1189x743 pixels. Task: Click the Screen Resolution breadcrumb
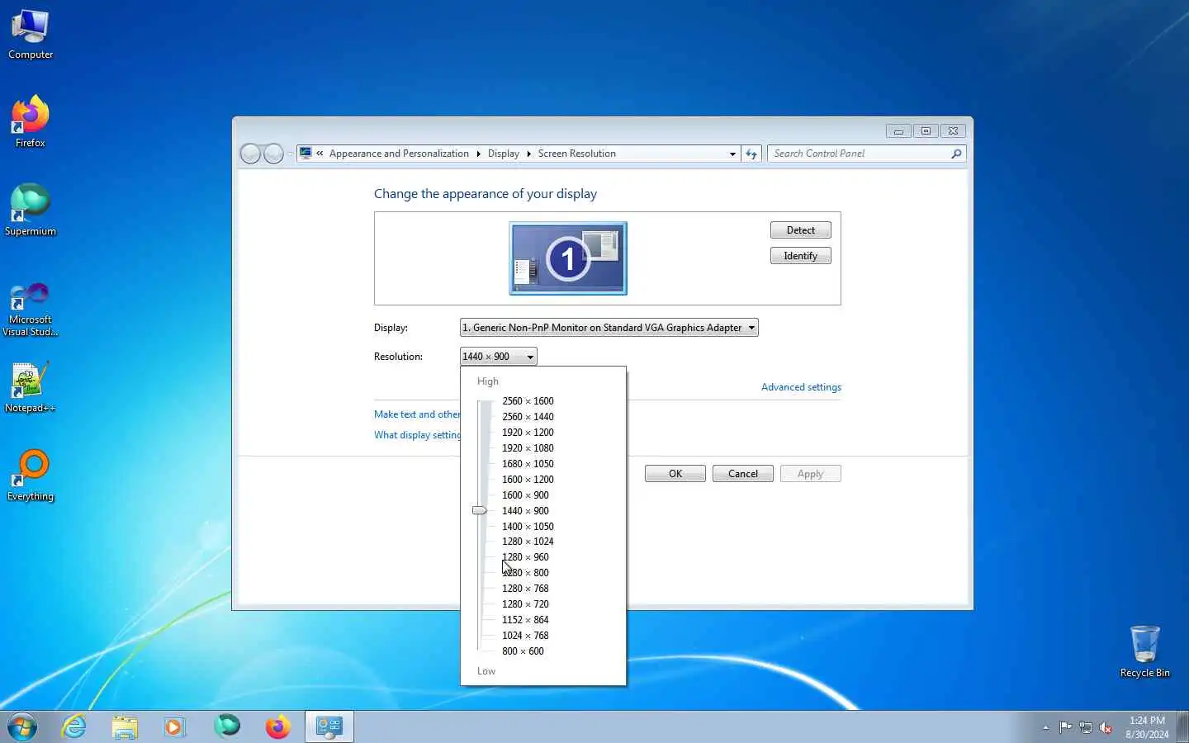[x=576, y=154]
